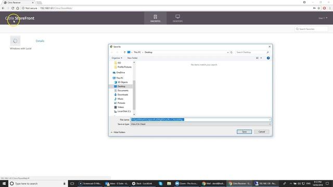Open the user account menu in StoreFront
This screenshot has width=333, height=187.
click(323, 18)
